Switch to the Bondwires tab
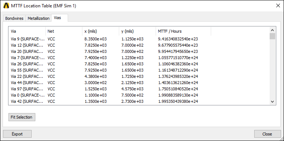This screenshot has height=141, width=284. pyautogui.click(x=14, y=18)
